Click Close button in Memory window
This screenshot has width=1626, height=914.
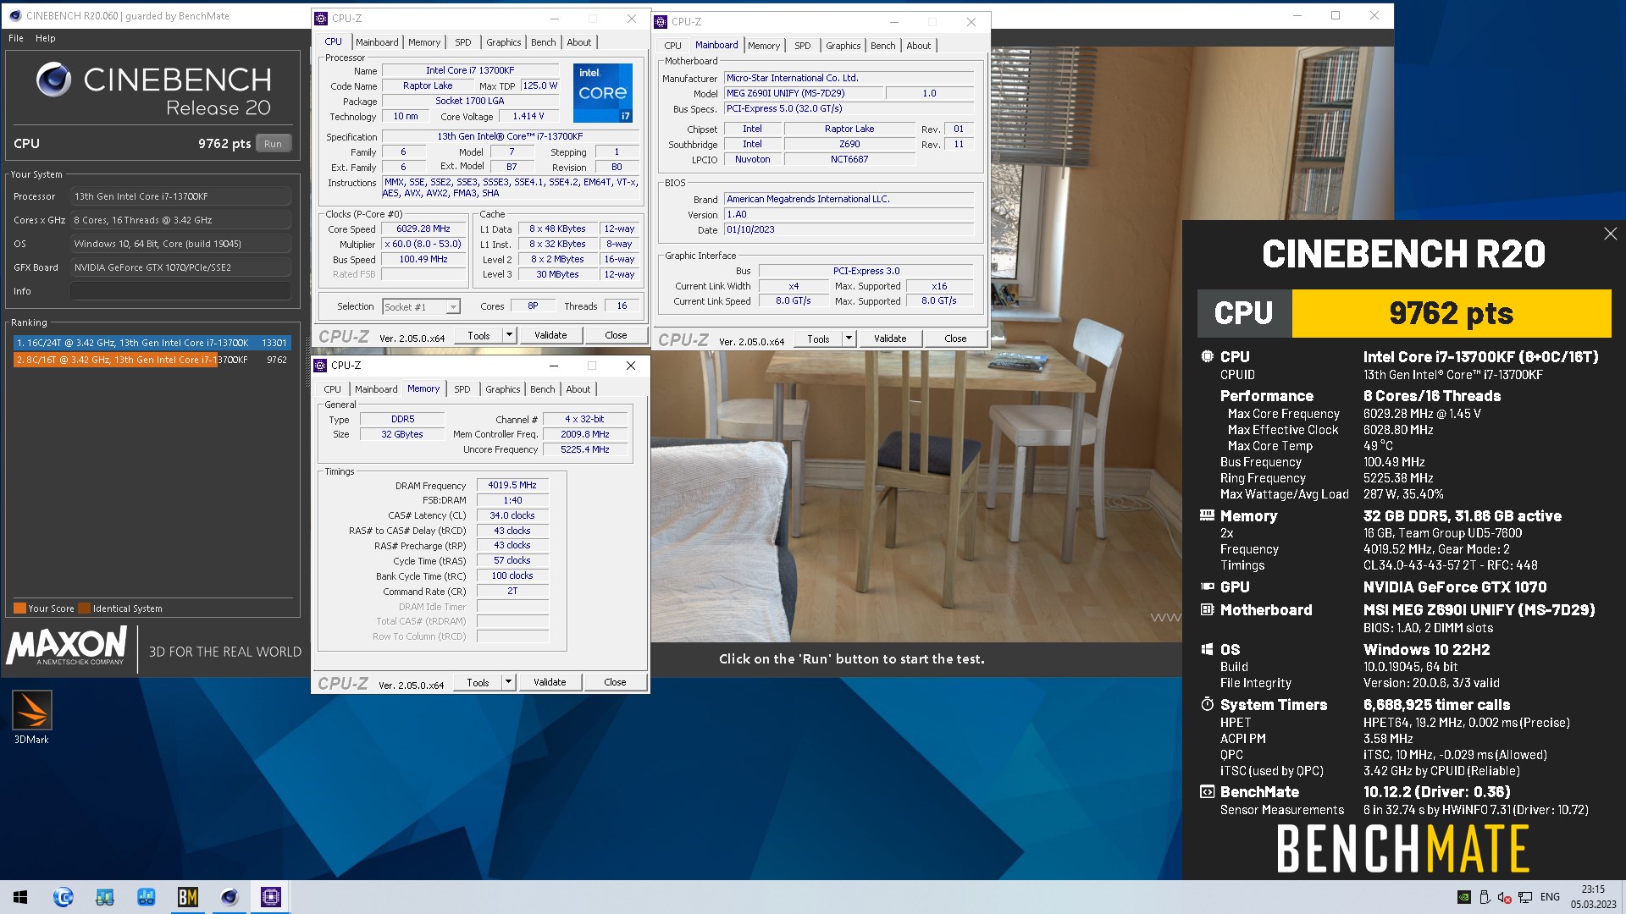[x=615, y=683]
